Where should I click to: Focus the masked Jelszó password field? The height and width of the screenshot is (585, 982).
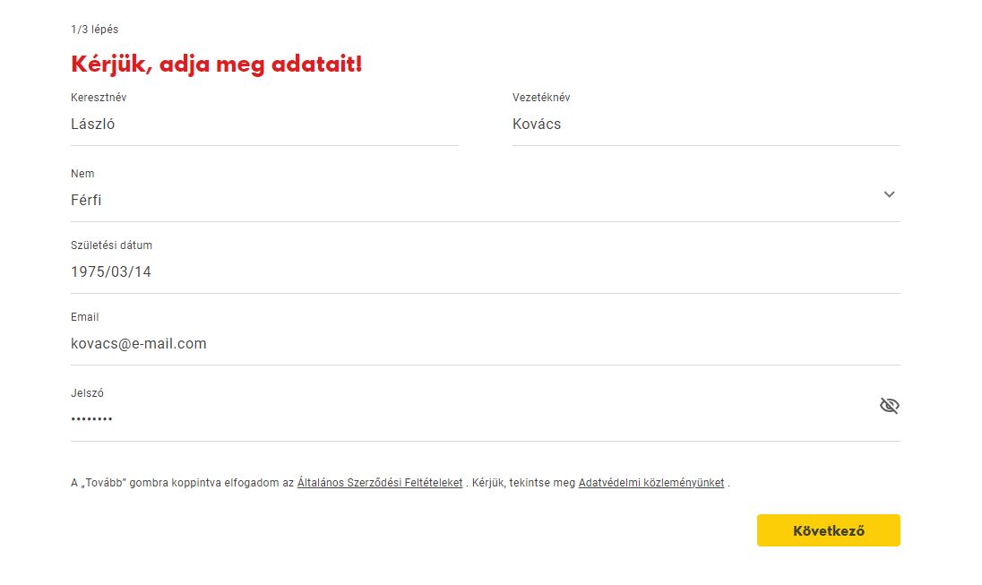click(466, 418)
